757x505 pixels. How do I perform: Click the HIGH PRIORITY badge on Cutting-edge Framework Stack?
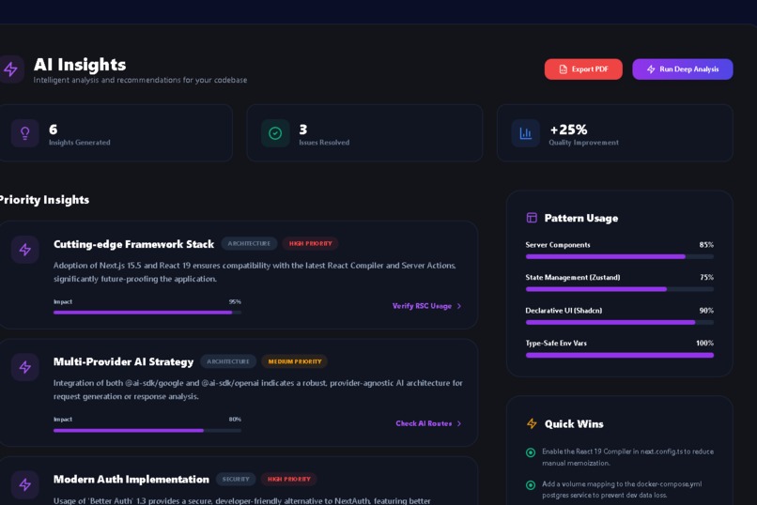[x=311, y=243]
